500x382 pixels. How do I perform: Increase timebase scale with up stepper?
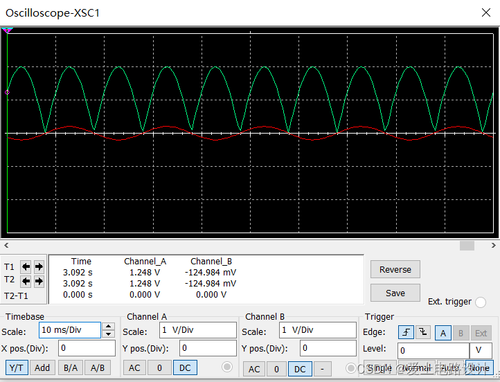pos(109,326)
